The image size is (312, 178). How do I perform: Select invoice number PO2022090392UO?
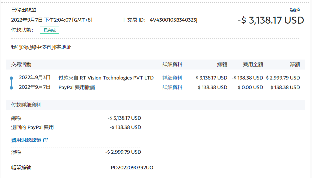132,168
